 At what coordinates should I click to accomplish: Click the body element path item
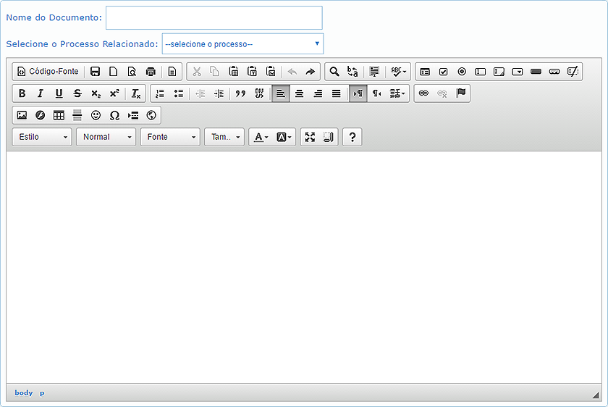(x=24, y=393)
